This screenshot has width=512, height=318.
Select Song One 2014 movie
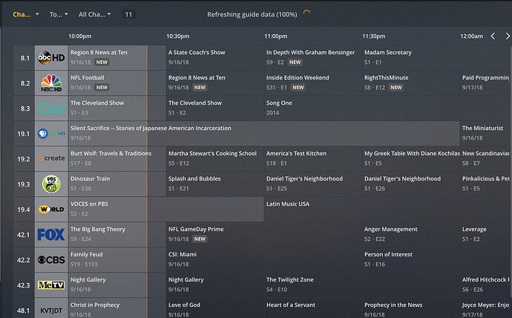pyautogui.click(x=388, y=108)
